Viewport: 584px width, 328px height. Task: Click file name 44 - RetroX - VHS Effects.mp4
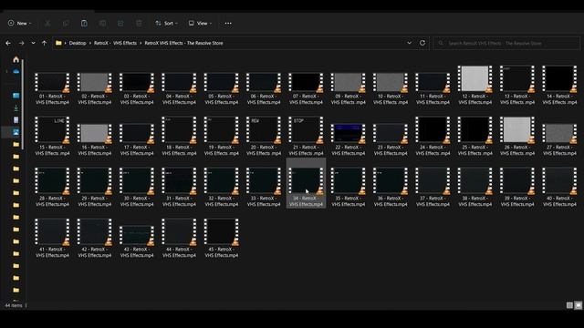(x=179, y=252)
